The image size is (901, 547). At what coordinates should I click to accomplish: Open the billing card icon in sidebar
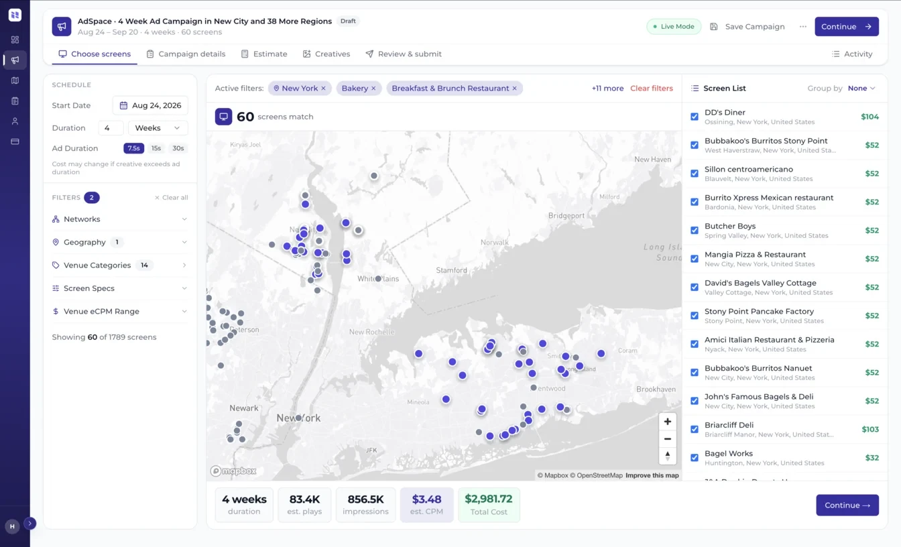[x=15, y=142]
